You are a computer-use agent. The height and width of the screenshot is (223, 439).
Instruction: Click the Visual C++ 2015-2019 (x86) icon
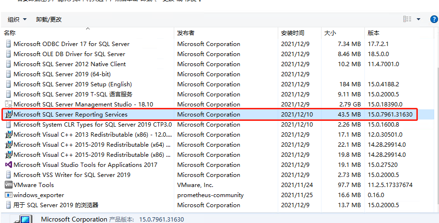[x=9, y=154]
